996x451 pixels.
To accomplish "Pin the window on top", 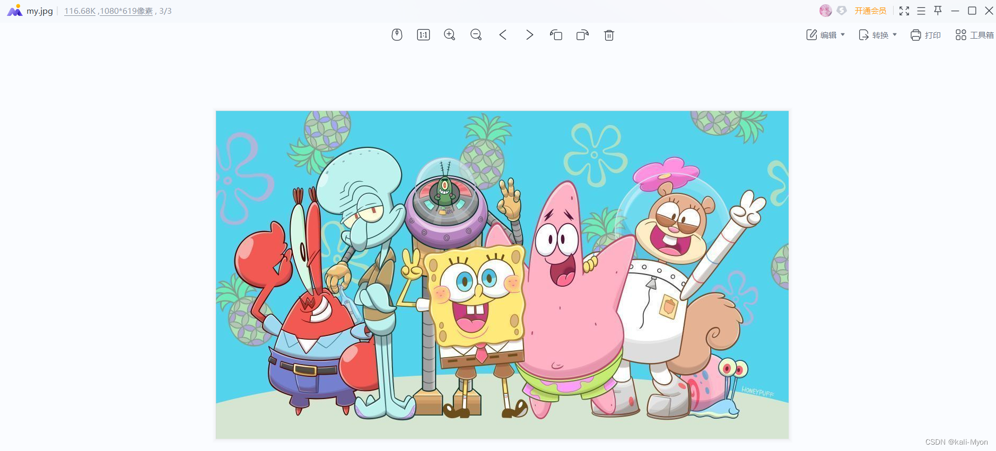I will (x=938, y=11).
